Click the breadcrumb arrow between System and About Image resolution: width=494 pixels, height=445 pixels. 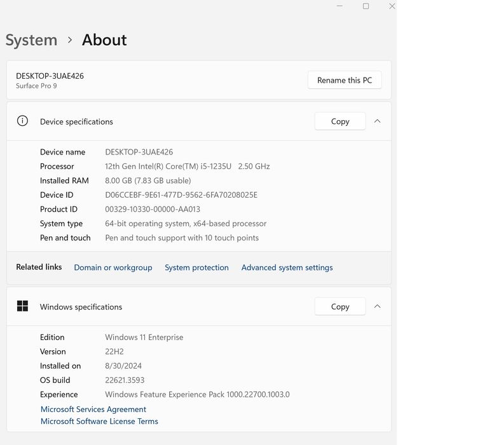[70, 40]
